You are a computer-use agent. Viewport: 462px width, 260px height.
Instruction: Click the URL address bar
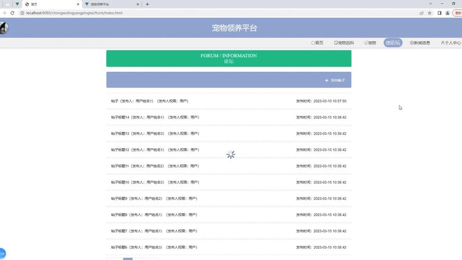coord(218,13)
